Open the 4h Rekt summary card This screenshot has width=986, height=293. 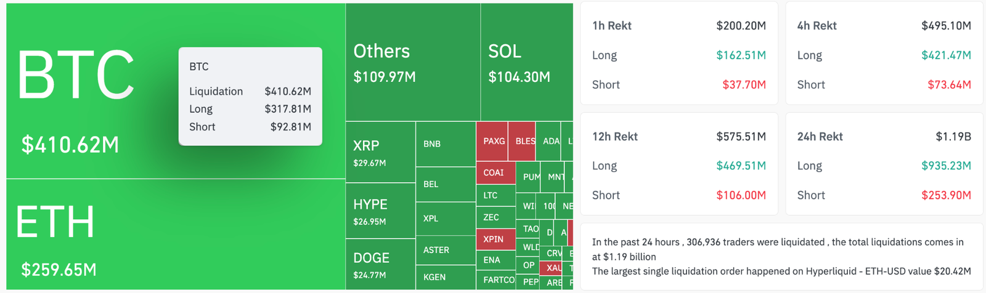884,54
